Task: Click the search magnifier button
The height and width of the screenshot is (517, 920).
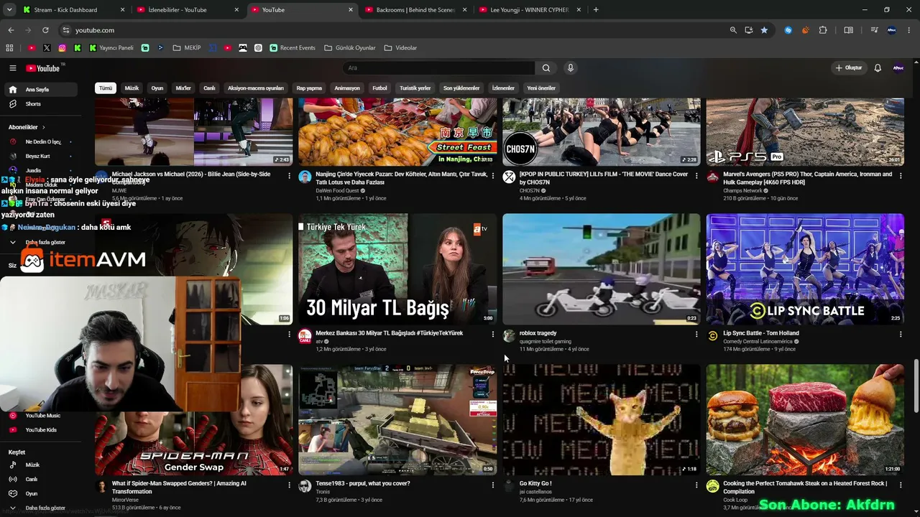Action: (546, 68)
